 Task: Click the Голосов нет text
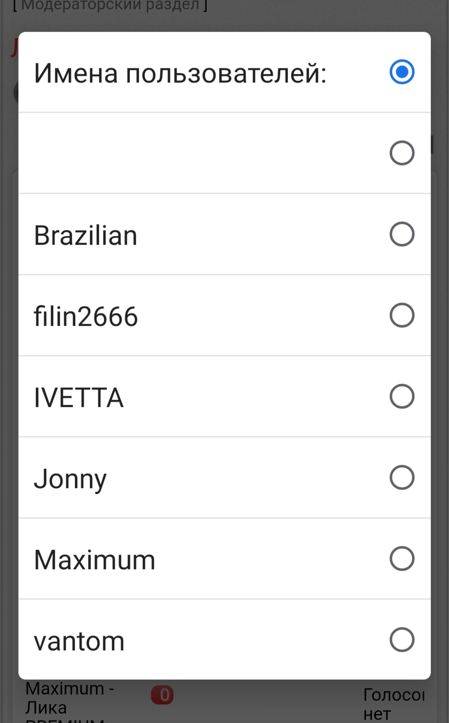[x=393, y=704]
